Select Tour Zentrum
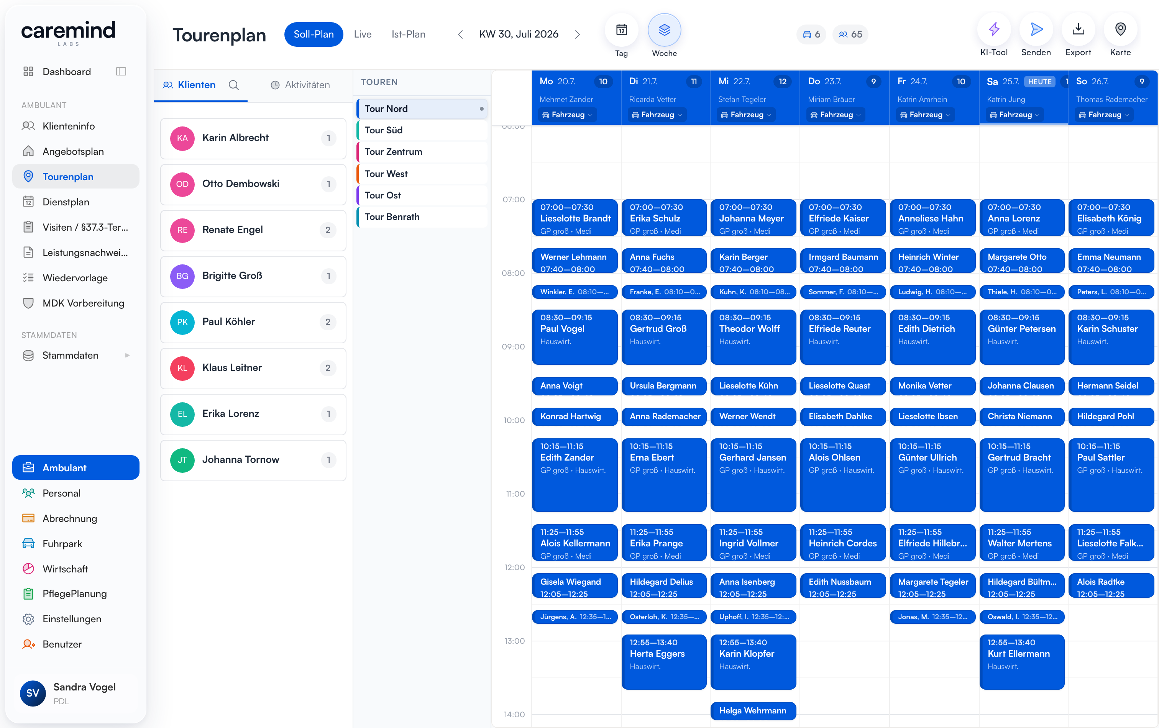 (422, 152)
